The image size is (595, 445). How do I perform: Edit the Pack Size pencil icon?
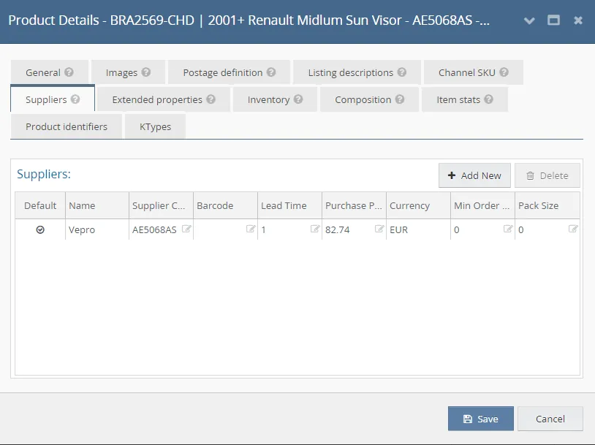click(x=573, y=229)
